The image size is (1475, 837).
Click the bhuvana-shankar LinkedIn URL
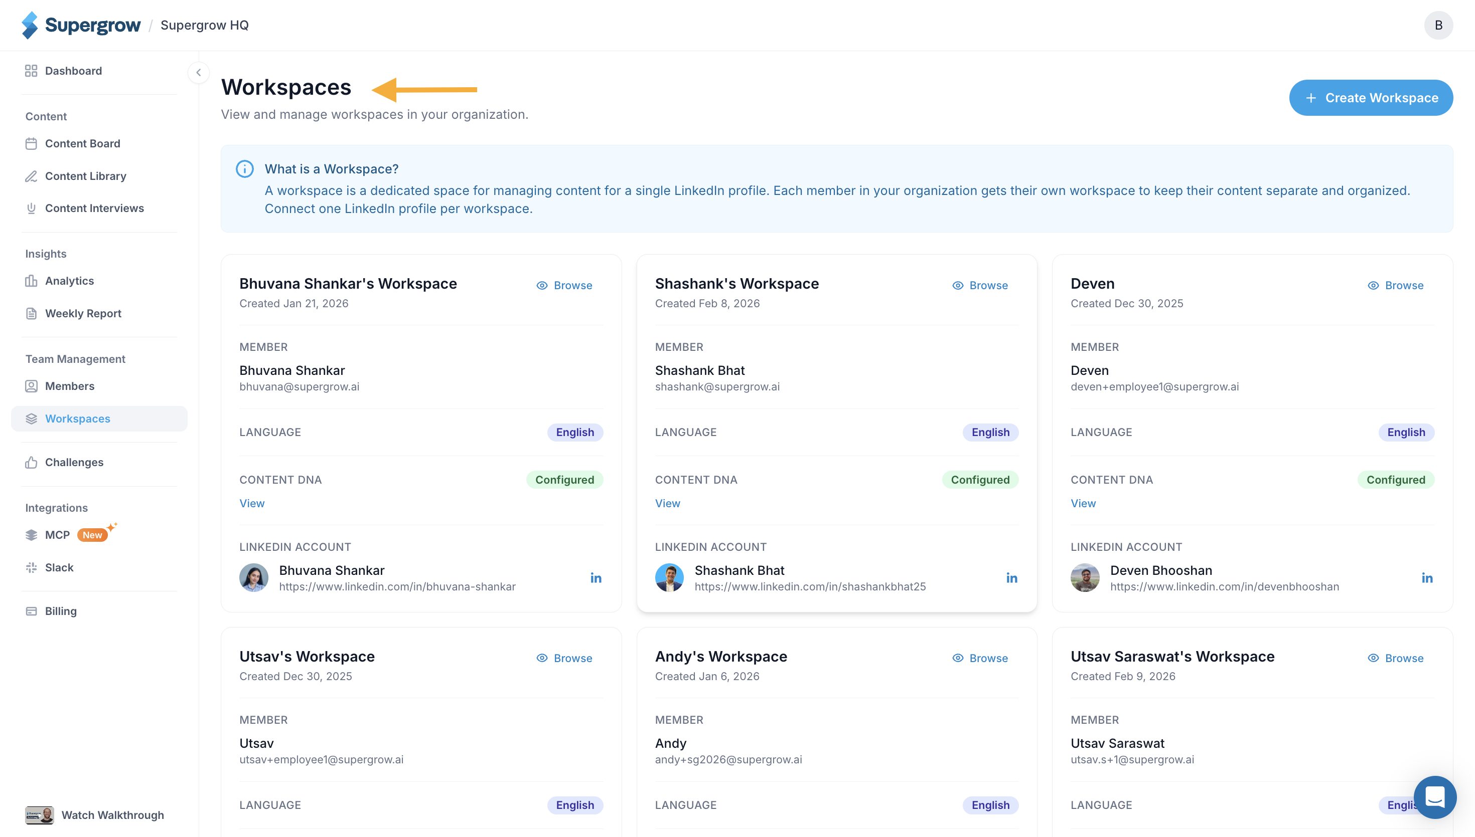(397, 586)
